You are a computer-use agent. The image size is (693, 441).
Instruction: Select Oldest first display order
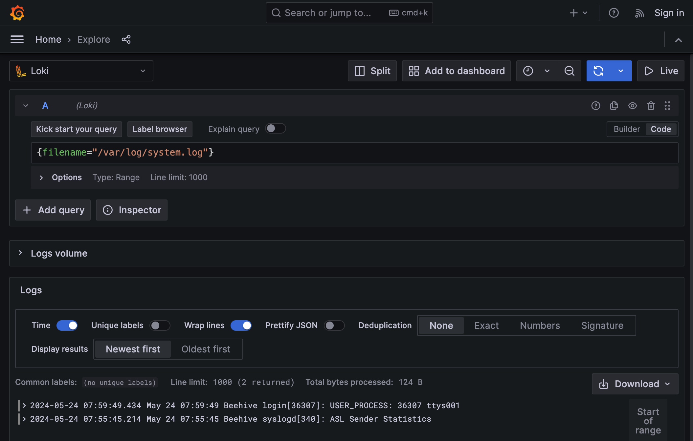coord(206,349)
